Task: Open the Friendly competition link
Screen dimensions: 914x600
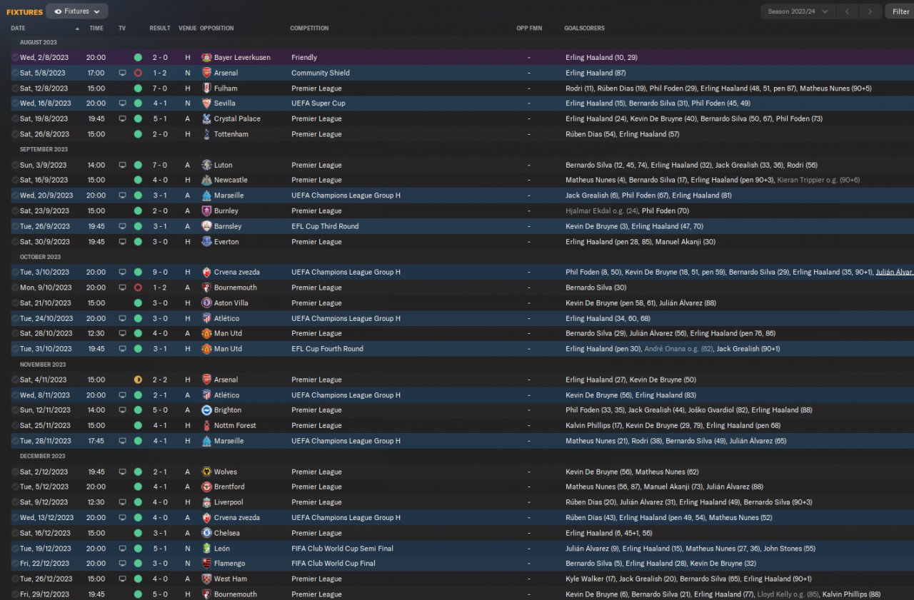Action: click(x=304, y=58)
